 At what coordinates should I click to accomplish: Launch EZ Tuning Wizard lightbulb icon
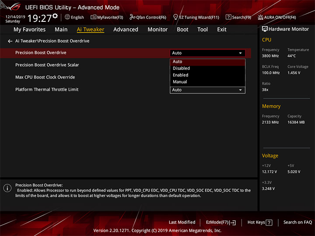tap(175, 17)
